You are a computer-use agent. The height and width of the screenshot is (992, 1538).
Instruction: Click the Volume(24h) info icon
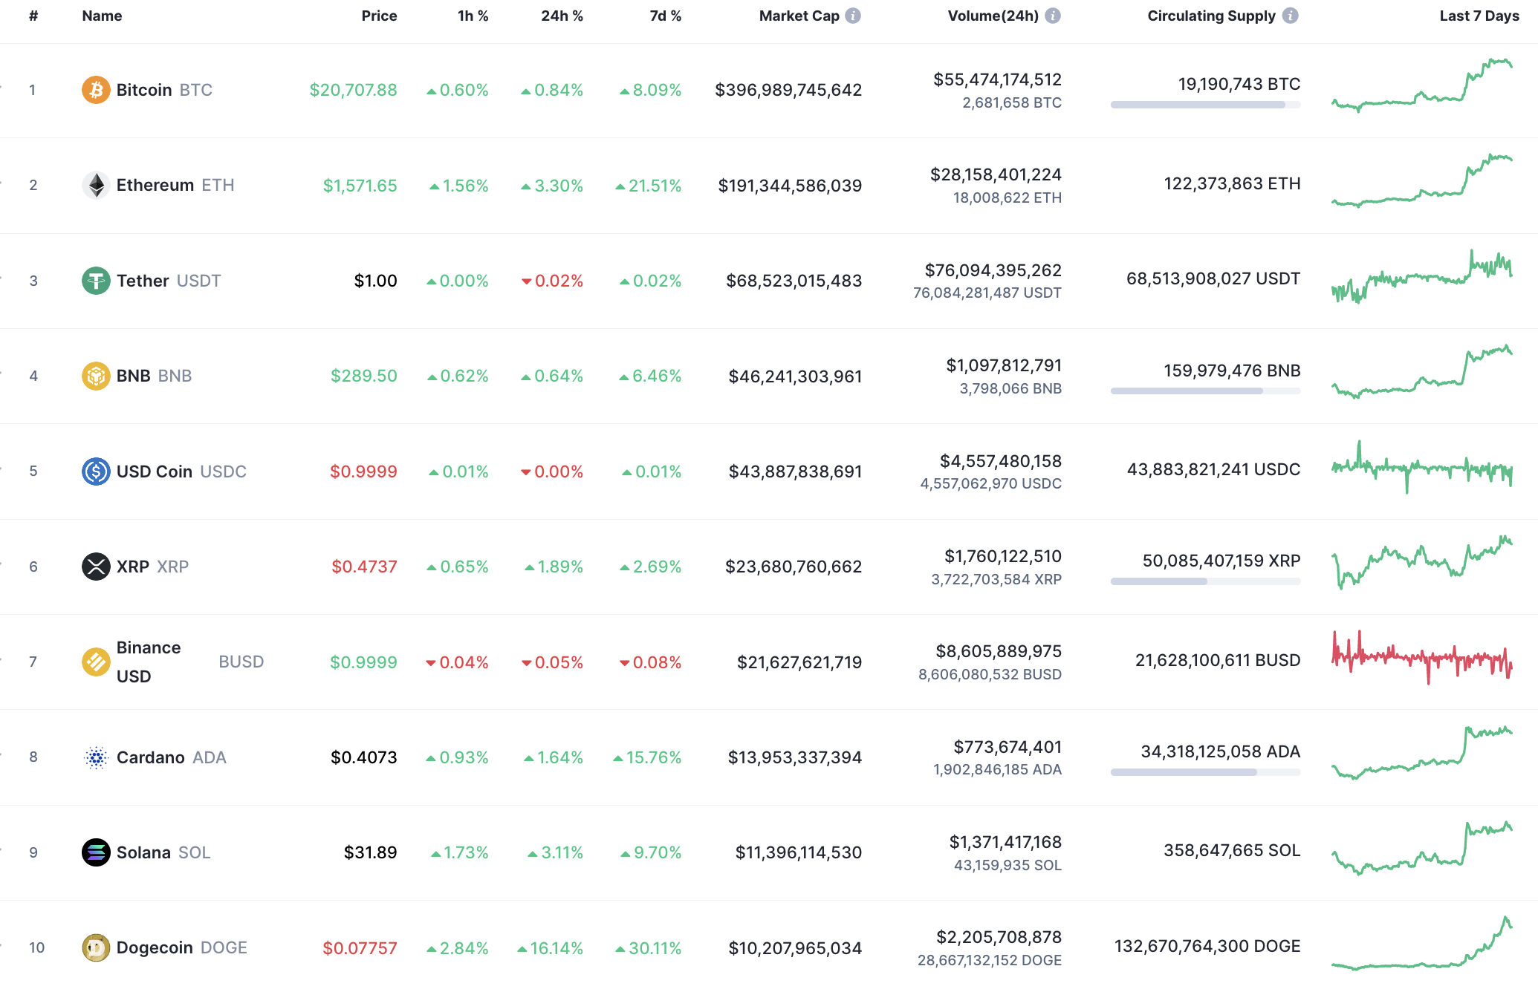[x=1052, y=15]
